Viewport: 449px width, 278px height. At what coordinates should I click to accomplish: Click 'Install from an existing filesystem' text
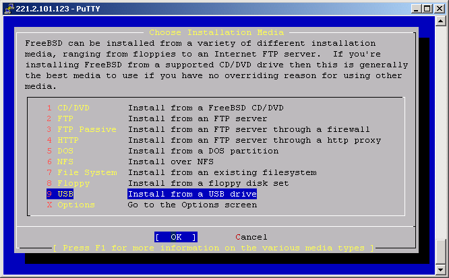[222, 172]
